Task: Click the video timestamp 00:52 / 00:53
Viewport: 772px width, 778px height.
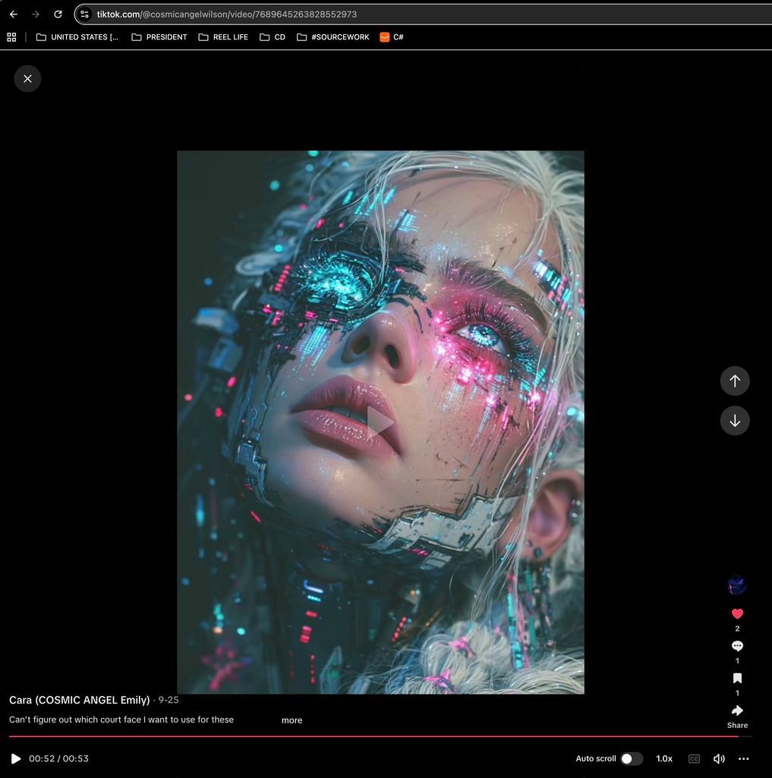Action: [58, 759]
